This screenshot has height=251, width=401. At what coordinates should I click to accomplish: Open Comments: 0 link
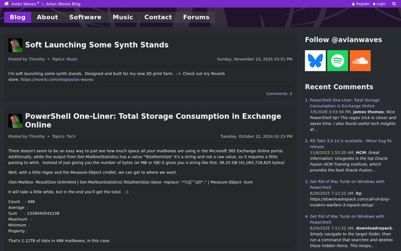tap(279, 94)
